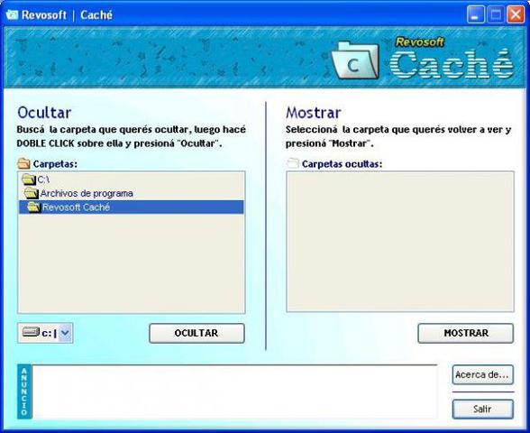Click the drive icon in the drive selector
The width and height of the screenshot is (530, 433).
pyautogui.click(x=31, y=332)
